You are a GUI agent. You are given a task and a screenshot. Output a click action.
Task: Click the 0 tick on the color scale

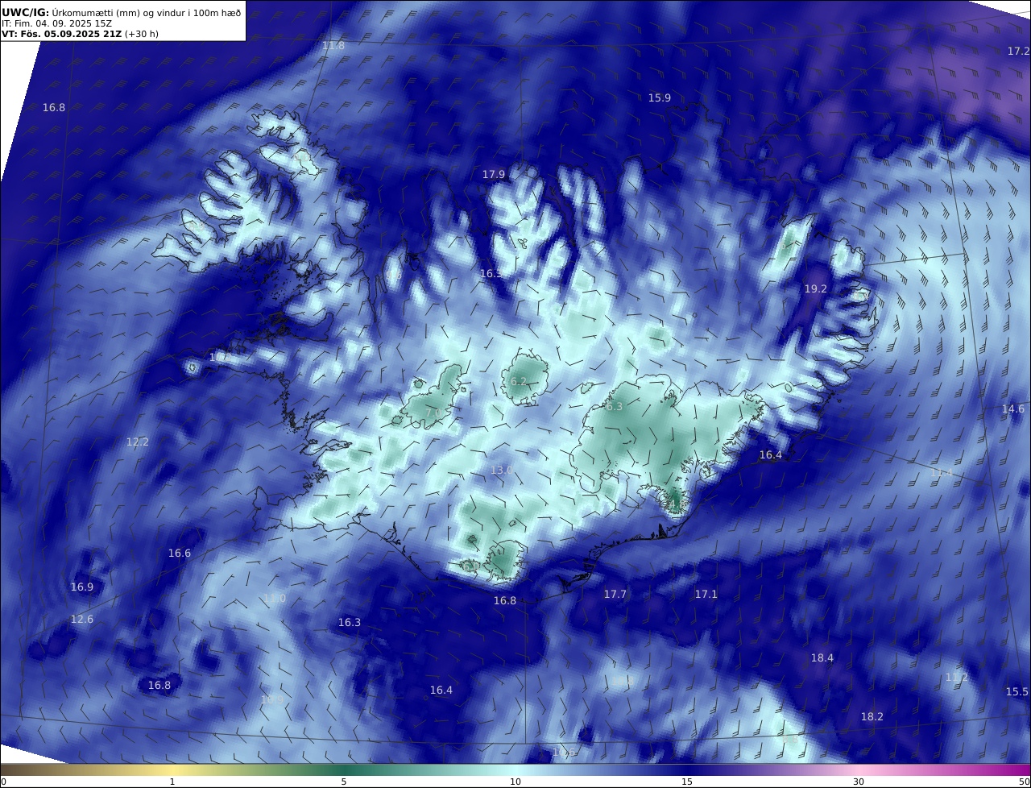tap(3, 782)
